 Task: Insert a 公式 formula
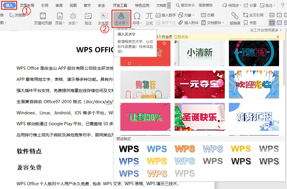click(149, 19)
